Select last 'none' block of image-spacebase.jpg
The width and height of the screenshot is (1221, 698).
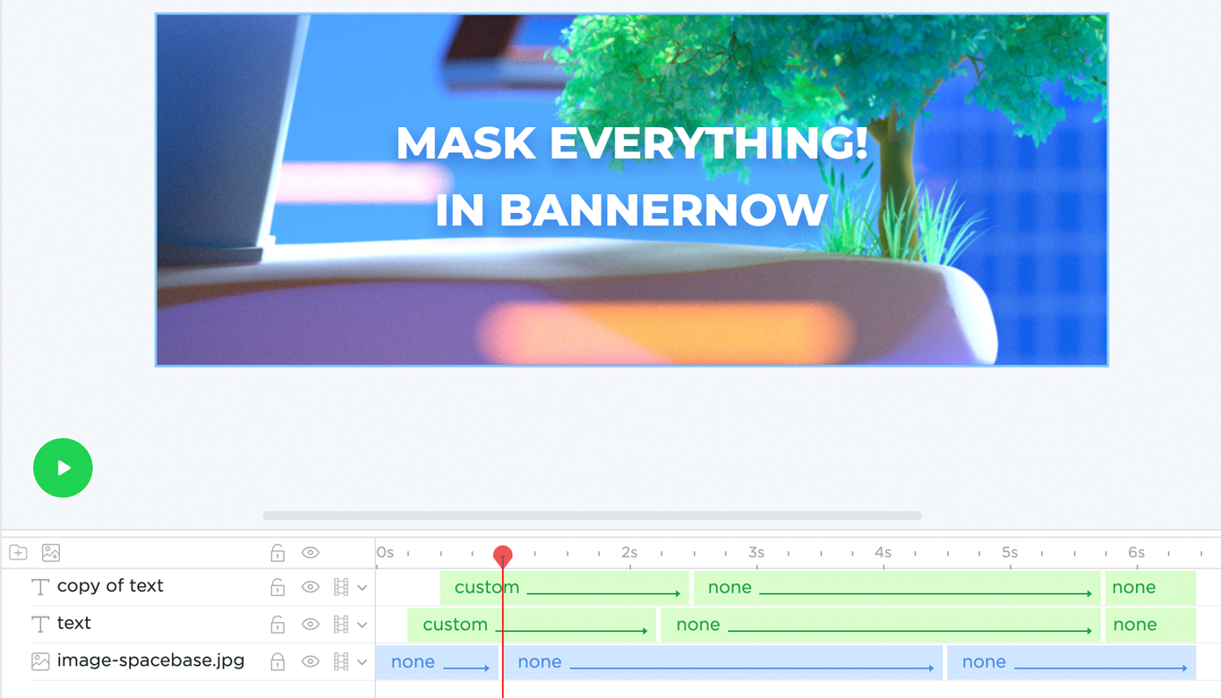point(1072,662)
